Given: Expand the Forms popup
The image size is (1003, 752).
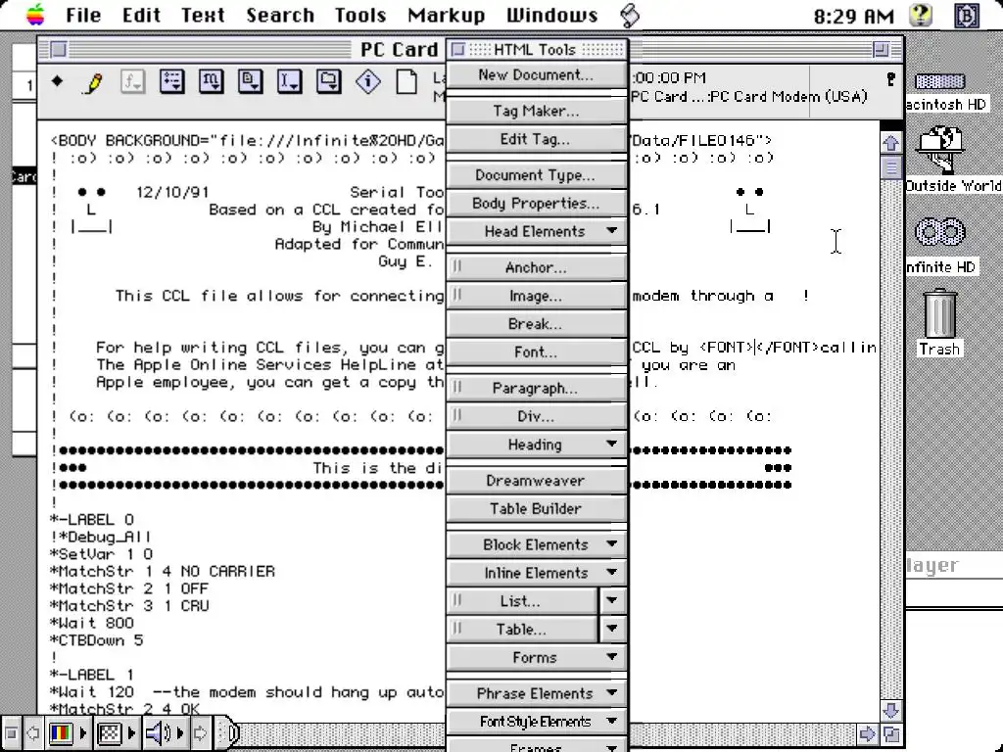Looking at the screenshot, I should [x=536, y=657].
